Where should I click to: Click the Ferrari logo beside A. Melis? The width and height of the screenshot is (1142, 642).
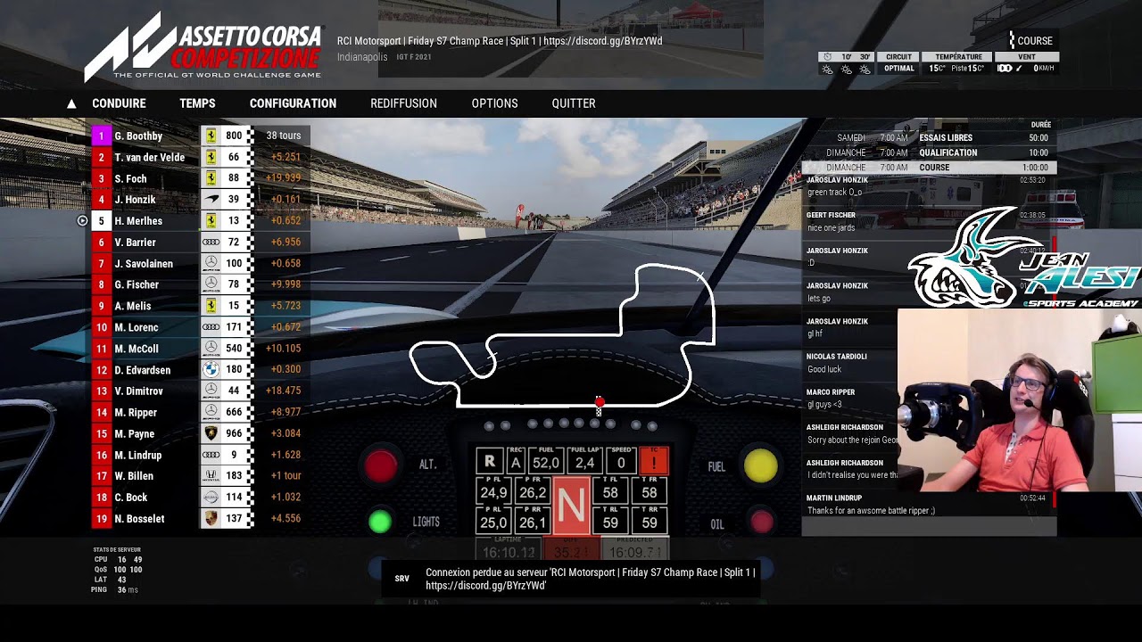[211, 306]
